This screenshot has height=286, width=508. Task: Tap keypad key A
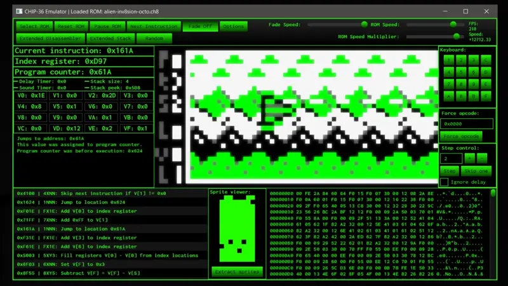pyautogui.click(x=449, y=96)
